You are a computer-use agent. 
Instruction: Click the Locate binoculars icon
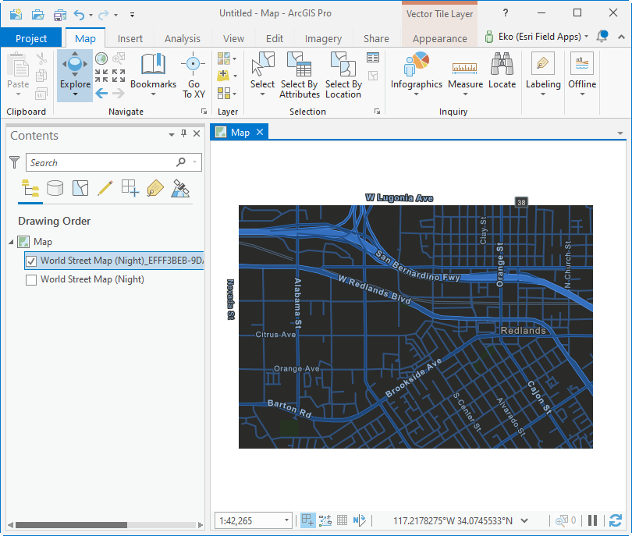pyautogui.click(x=502, y=64)
